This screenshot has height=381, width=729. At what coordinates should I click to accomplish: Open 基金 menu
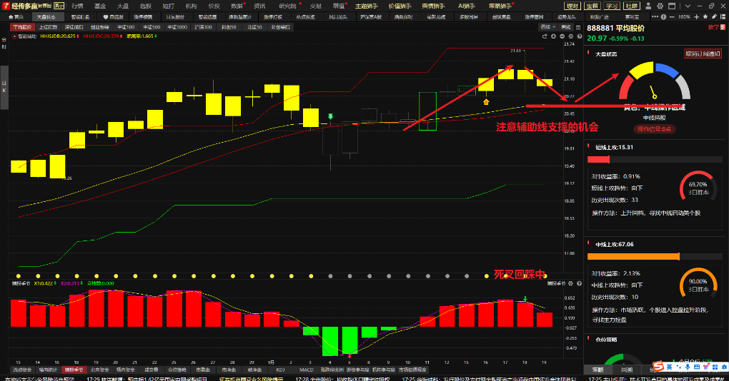coord(101,6)
